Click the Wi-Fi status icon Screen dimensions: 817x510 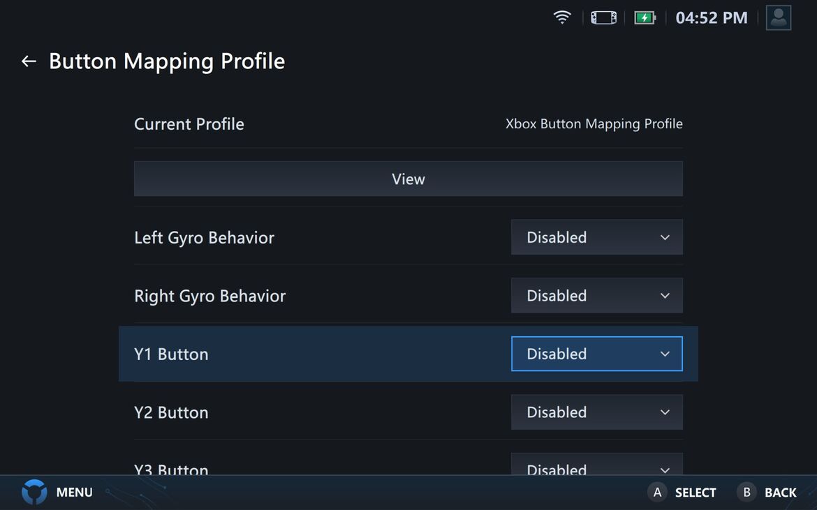pos(561,17)
